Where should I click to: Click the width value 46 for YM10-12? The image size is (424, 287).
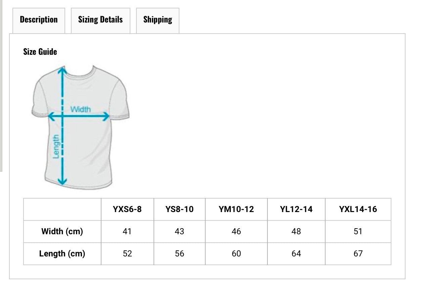point(236,232)
